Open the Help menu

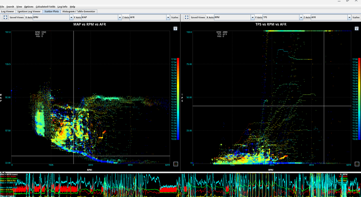pos(73,6)
